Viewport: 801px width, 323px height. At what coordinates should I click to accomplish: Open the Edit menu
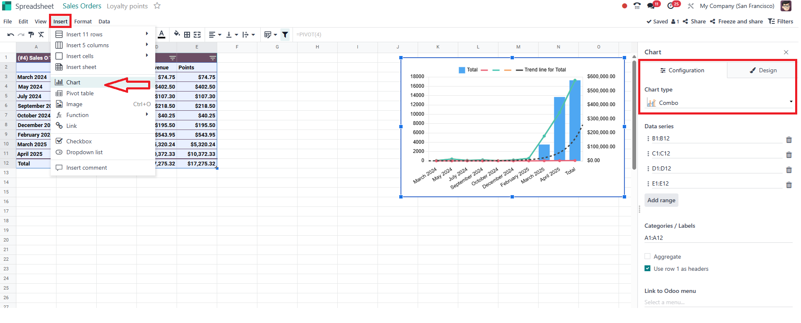(23, 21)
